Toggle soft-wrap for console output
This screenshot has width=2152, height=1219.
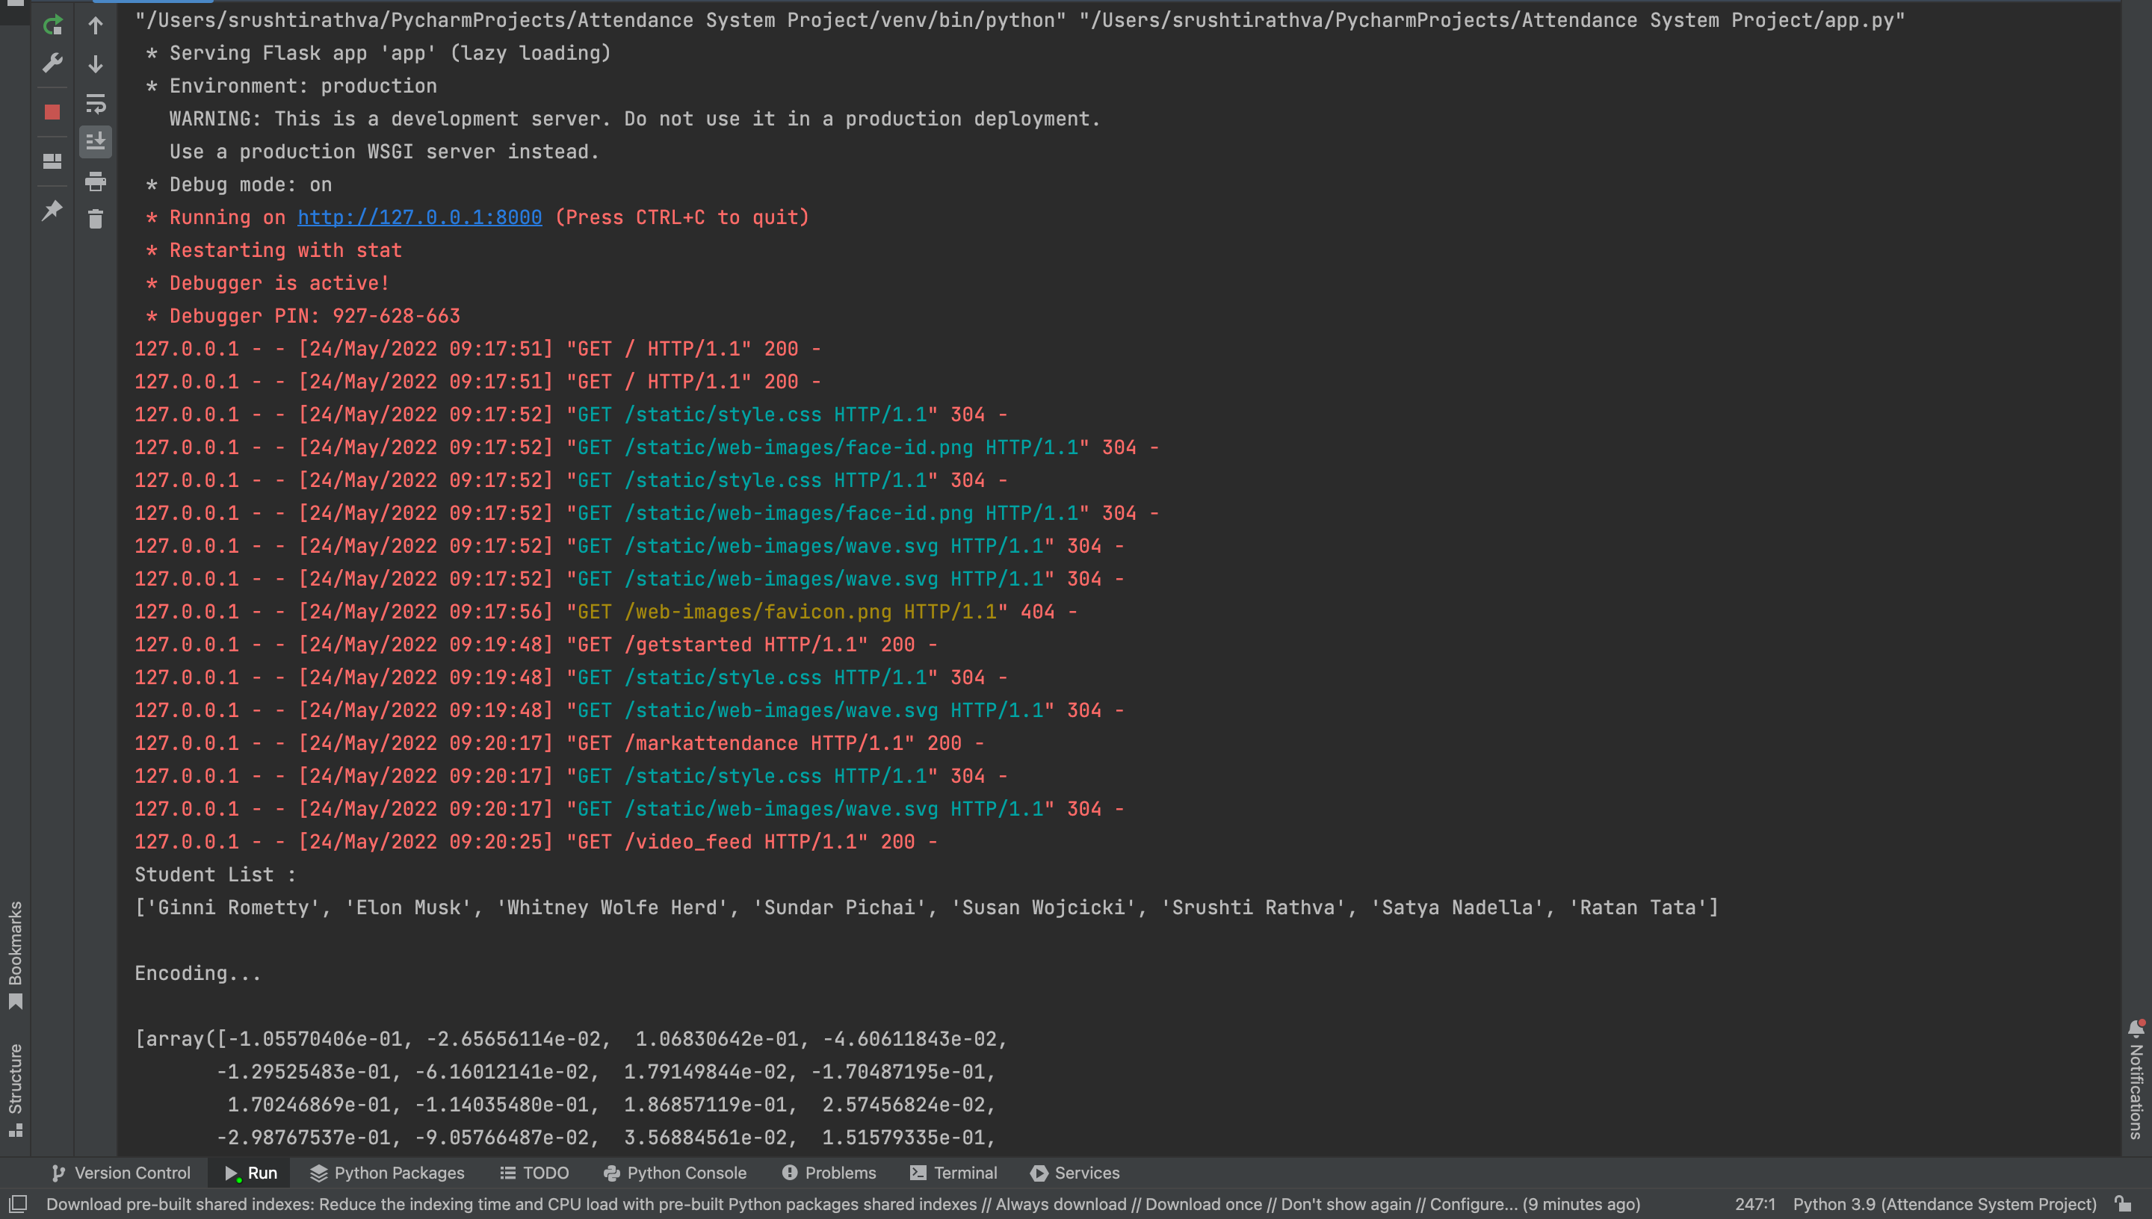(x=96, y=104)
